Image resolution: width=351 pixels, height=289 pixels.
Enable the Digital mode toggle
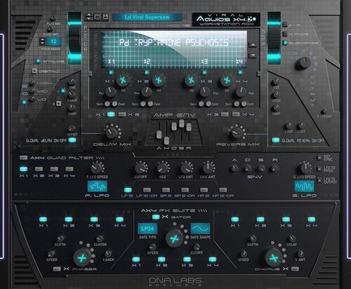(34, 71)
